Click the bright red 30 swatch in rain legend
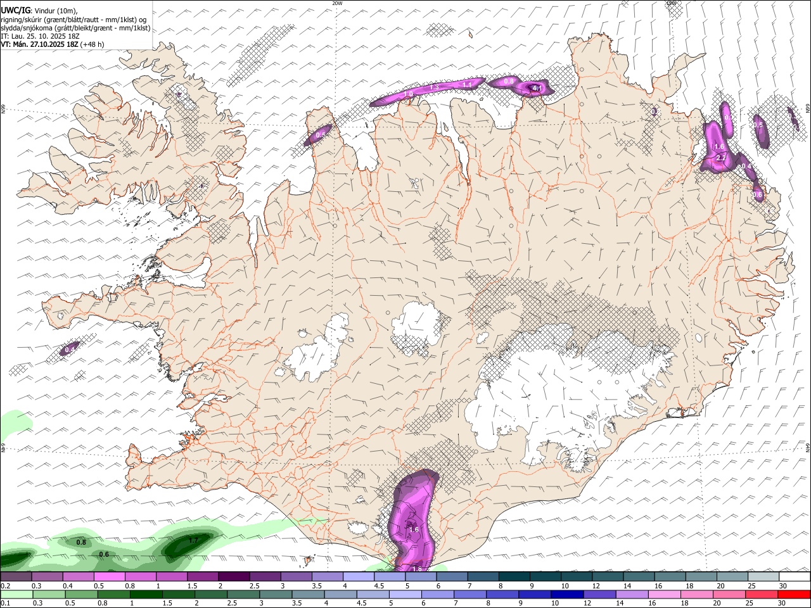This screenshot has height=608, width=811. [x=795, y=595]
